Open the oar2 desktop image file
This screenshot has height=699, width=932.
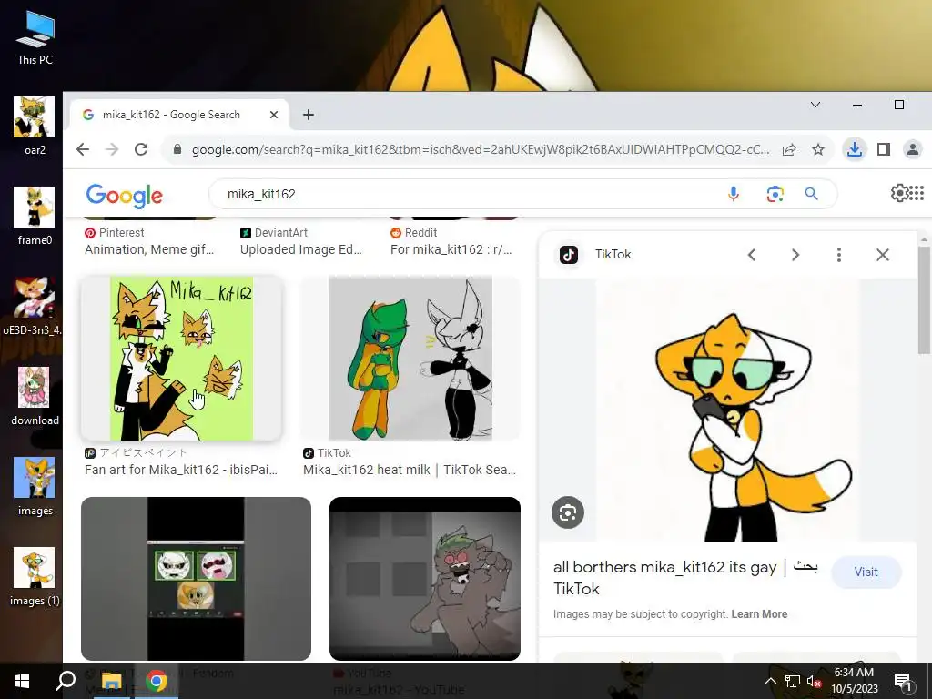35,126
